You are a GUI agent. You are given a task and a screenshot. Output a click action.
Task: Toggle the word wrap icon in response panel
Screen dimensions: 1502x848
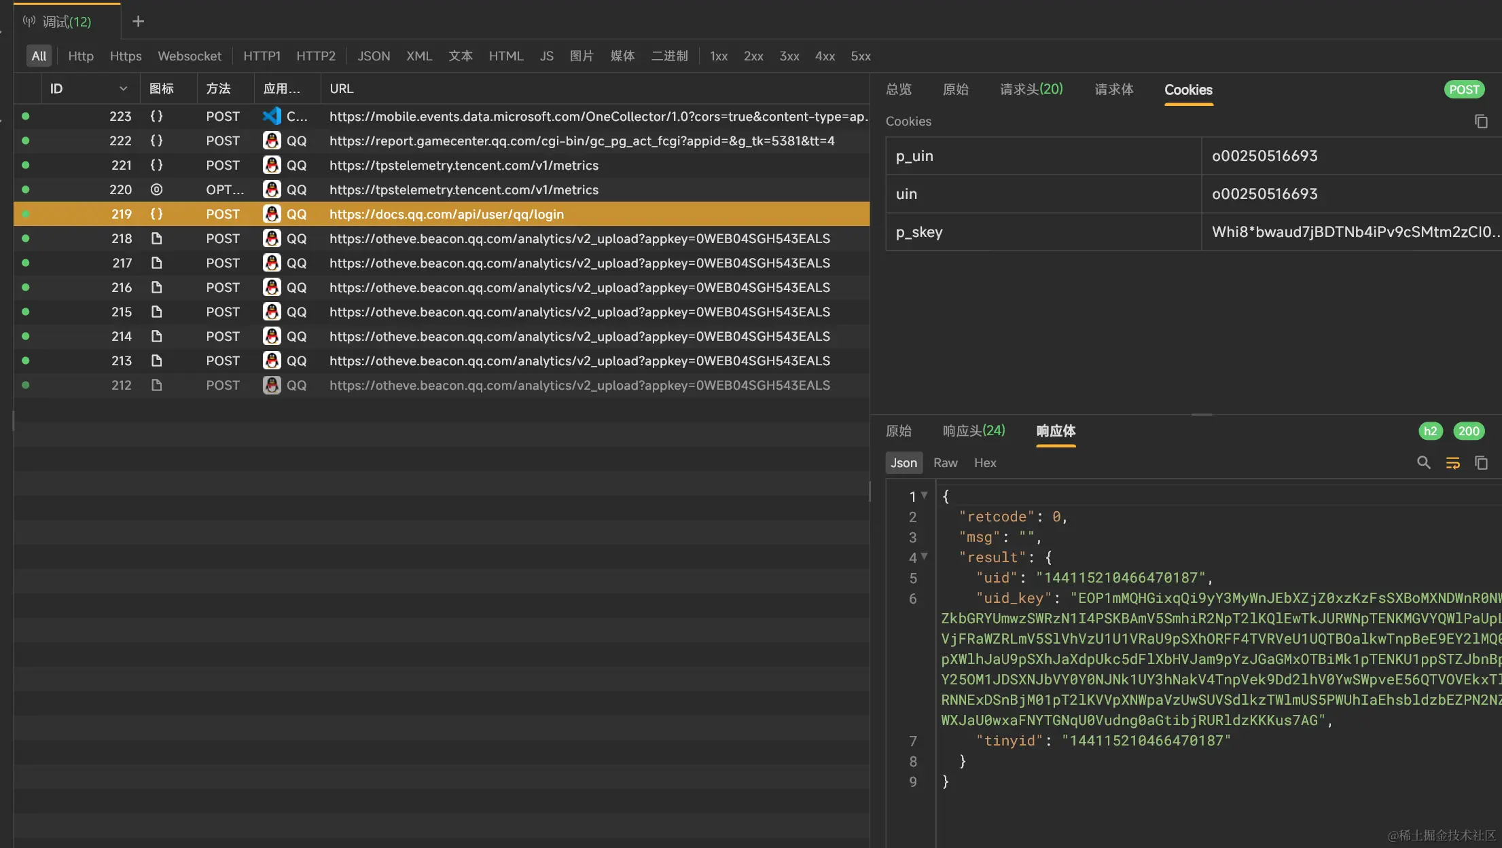pyautogui.click(x=1452, y=463)
